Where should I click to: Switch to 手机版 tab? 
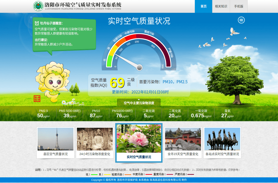[239, 6]
